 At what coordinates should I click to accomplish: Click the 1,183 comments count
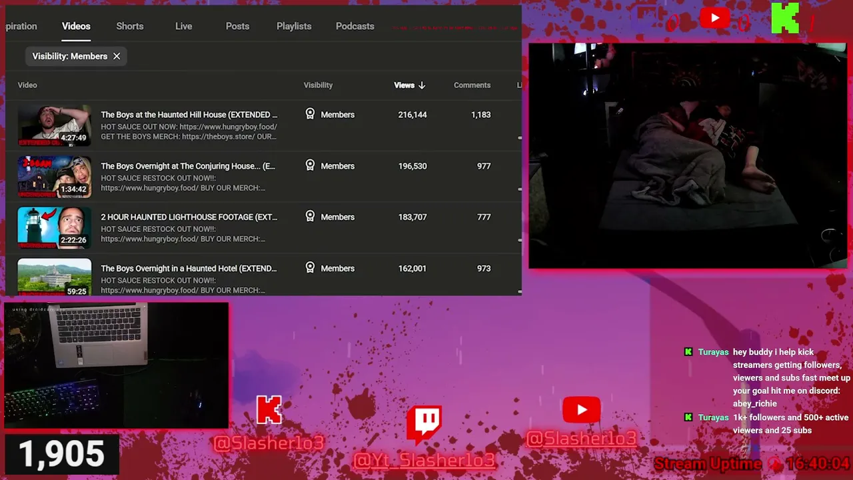tap(480, 115)
